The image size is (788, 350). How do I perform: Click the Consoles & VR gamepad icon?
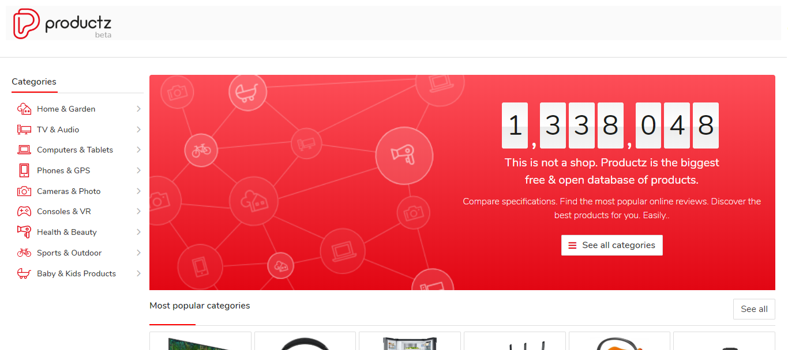click(24, 211)
